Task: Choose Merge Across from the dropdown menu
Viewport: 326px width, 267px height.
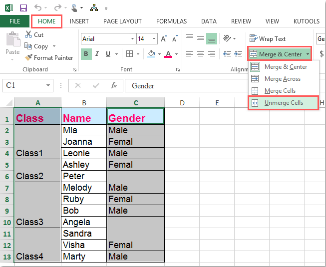Action: [282, 79]
